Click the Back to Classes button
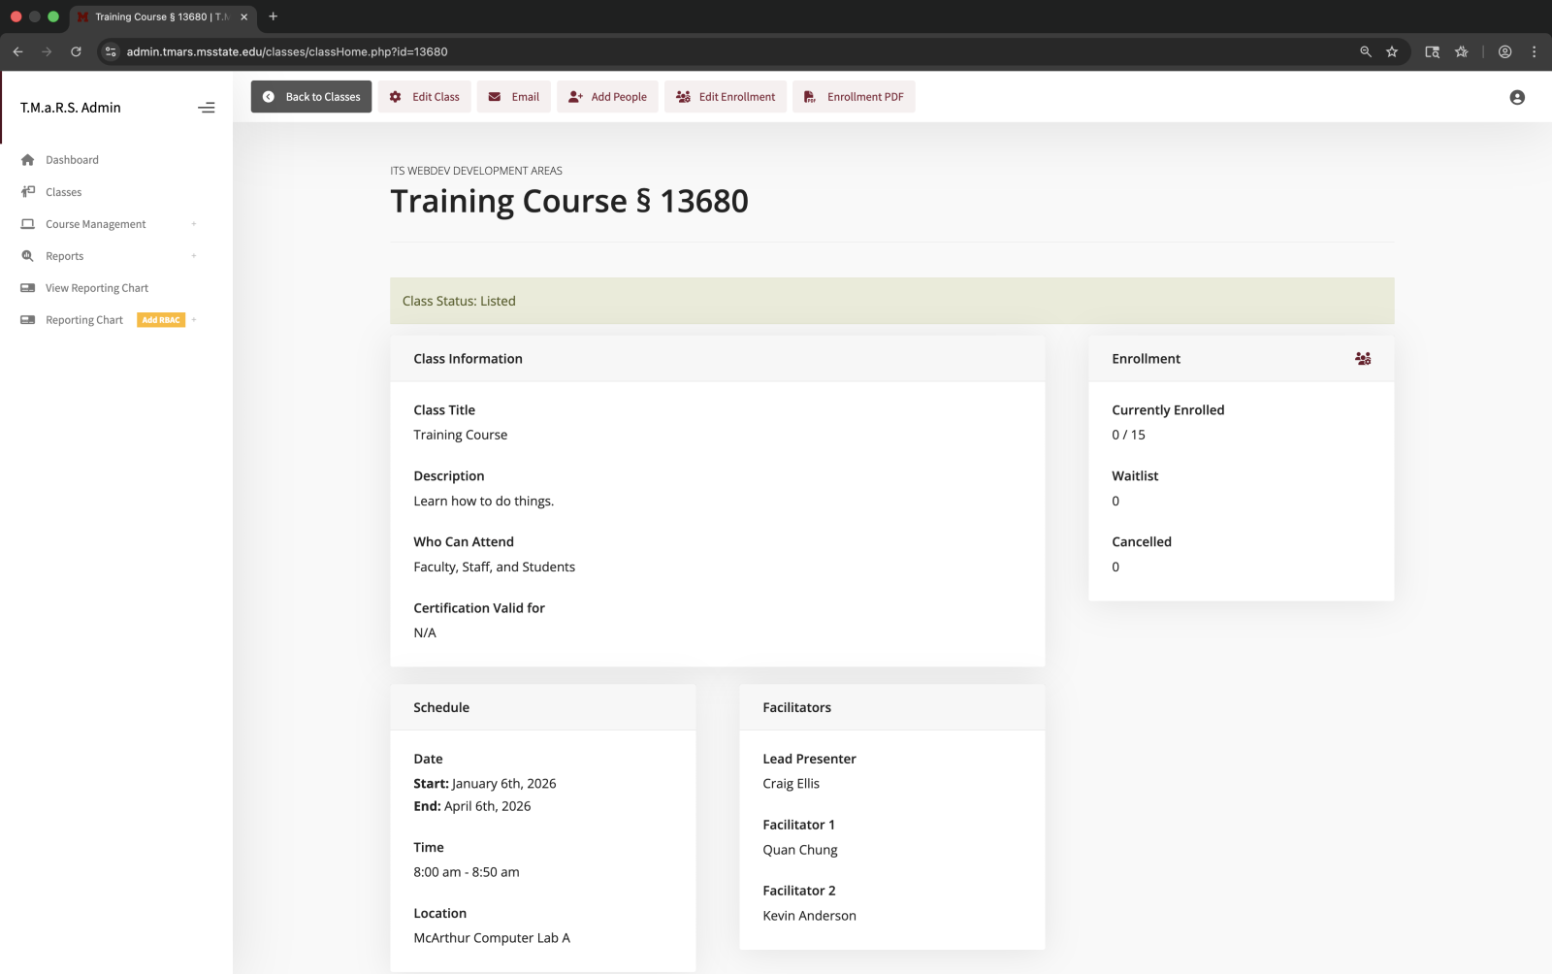Viewport: 1552px width, 974px height. coord(311,97)
